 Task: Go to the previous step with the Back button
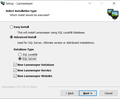tap(70, 93)
